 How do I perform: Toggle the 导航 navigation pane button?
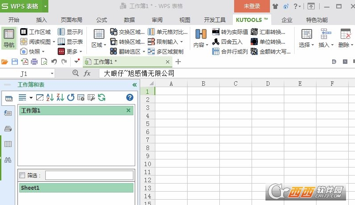pyautogui.click(x=9, y=38)
